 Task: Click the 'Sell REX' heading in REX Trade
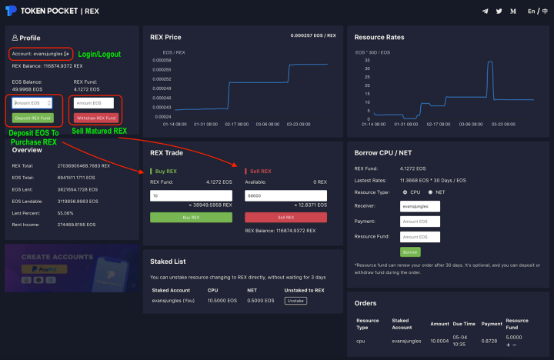[x=261, y=172]
